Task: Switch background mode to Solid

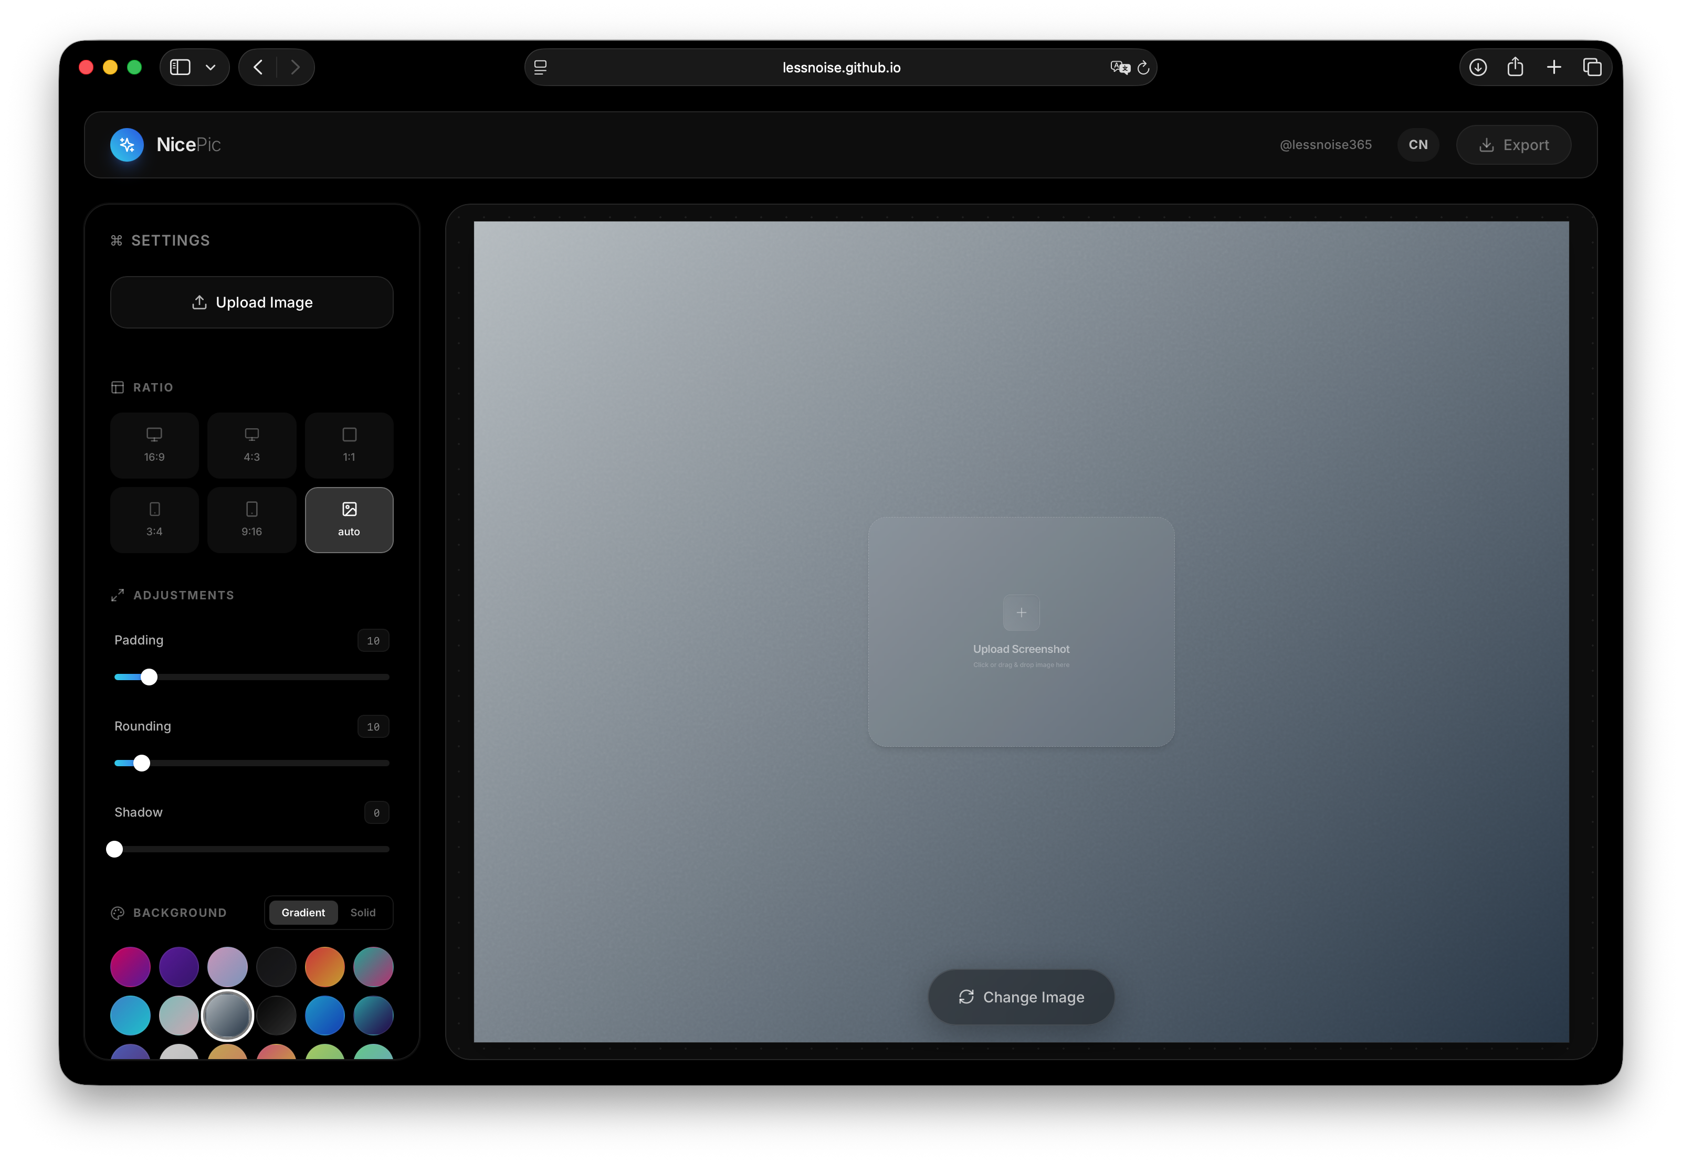Action: [x=362, y=912]
